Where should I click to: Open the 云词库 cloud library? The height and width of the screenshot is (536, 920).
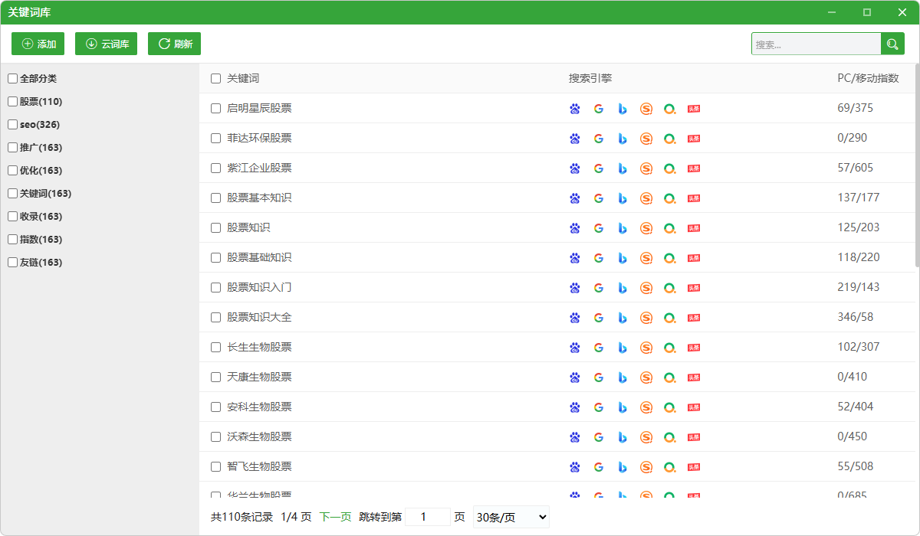coord(106,44)
